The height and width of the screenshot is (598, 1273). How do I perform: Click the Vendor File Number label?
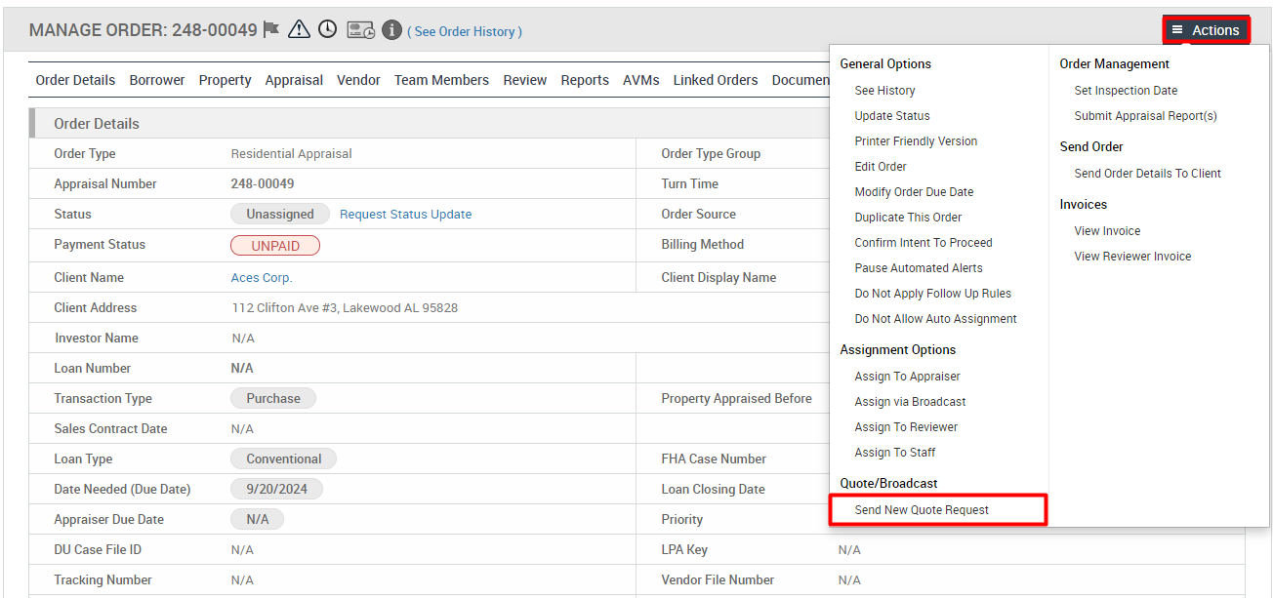pyautogui.click(x=718, y=580)
